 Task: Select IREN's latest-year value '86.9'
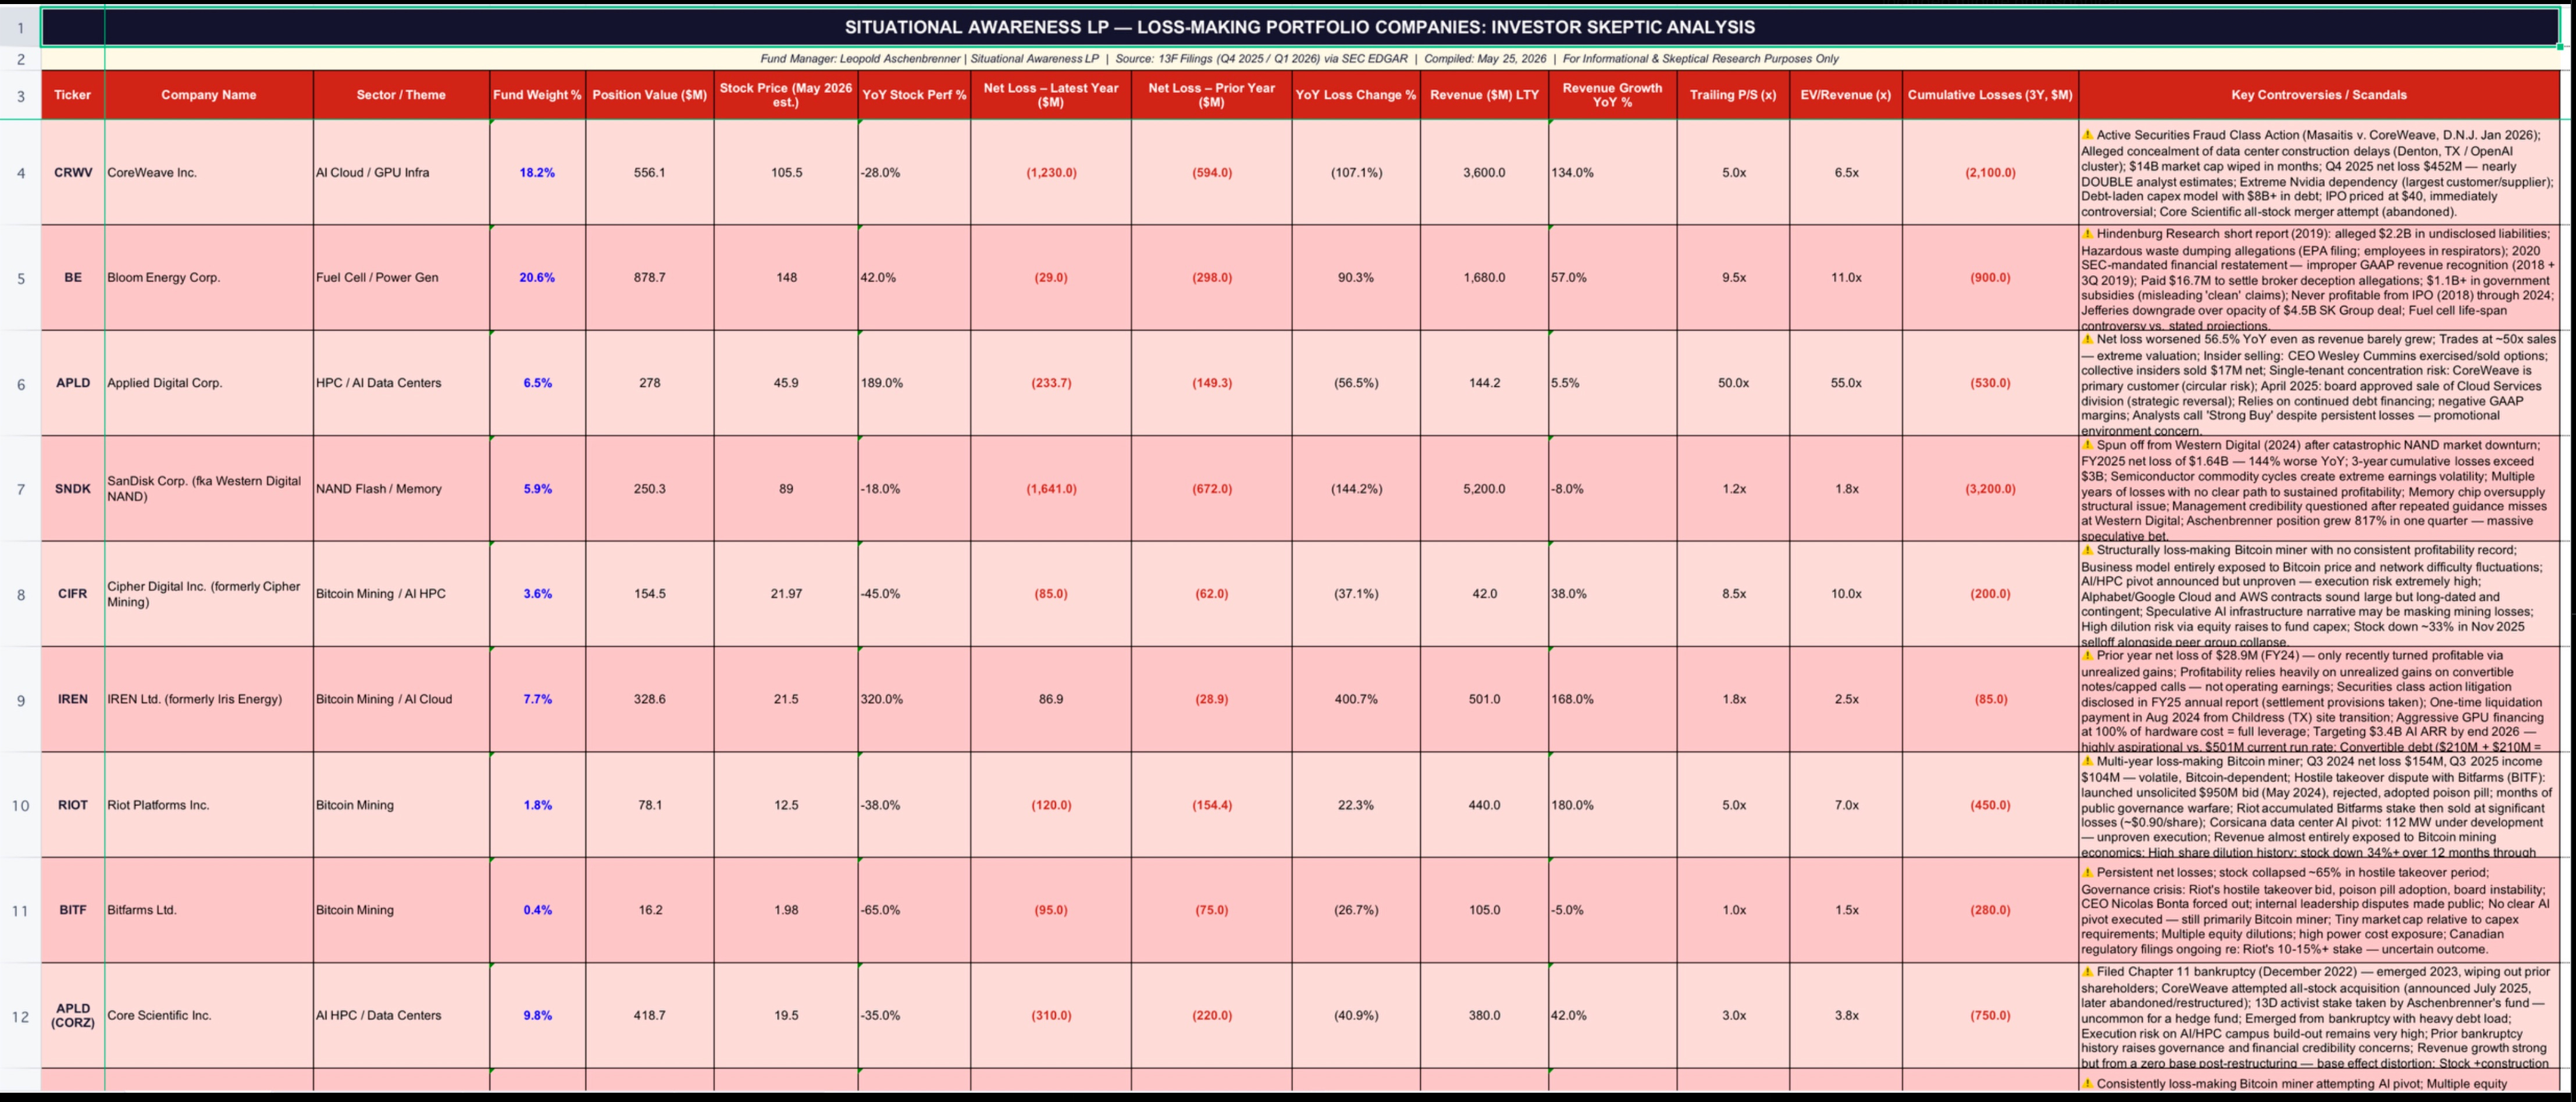pos(1051,699)
